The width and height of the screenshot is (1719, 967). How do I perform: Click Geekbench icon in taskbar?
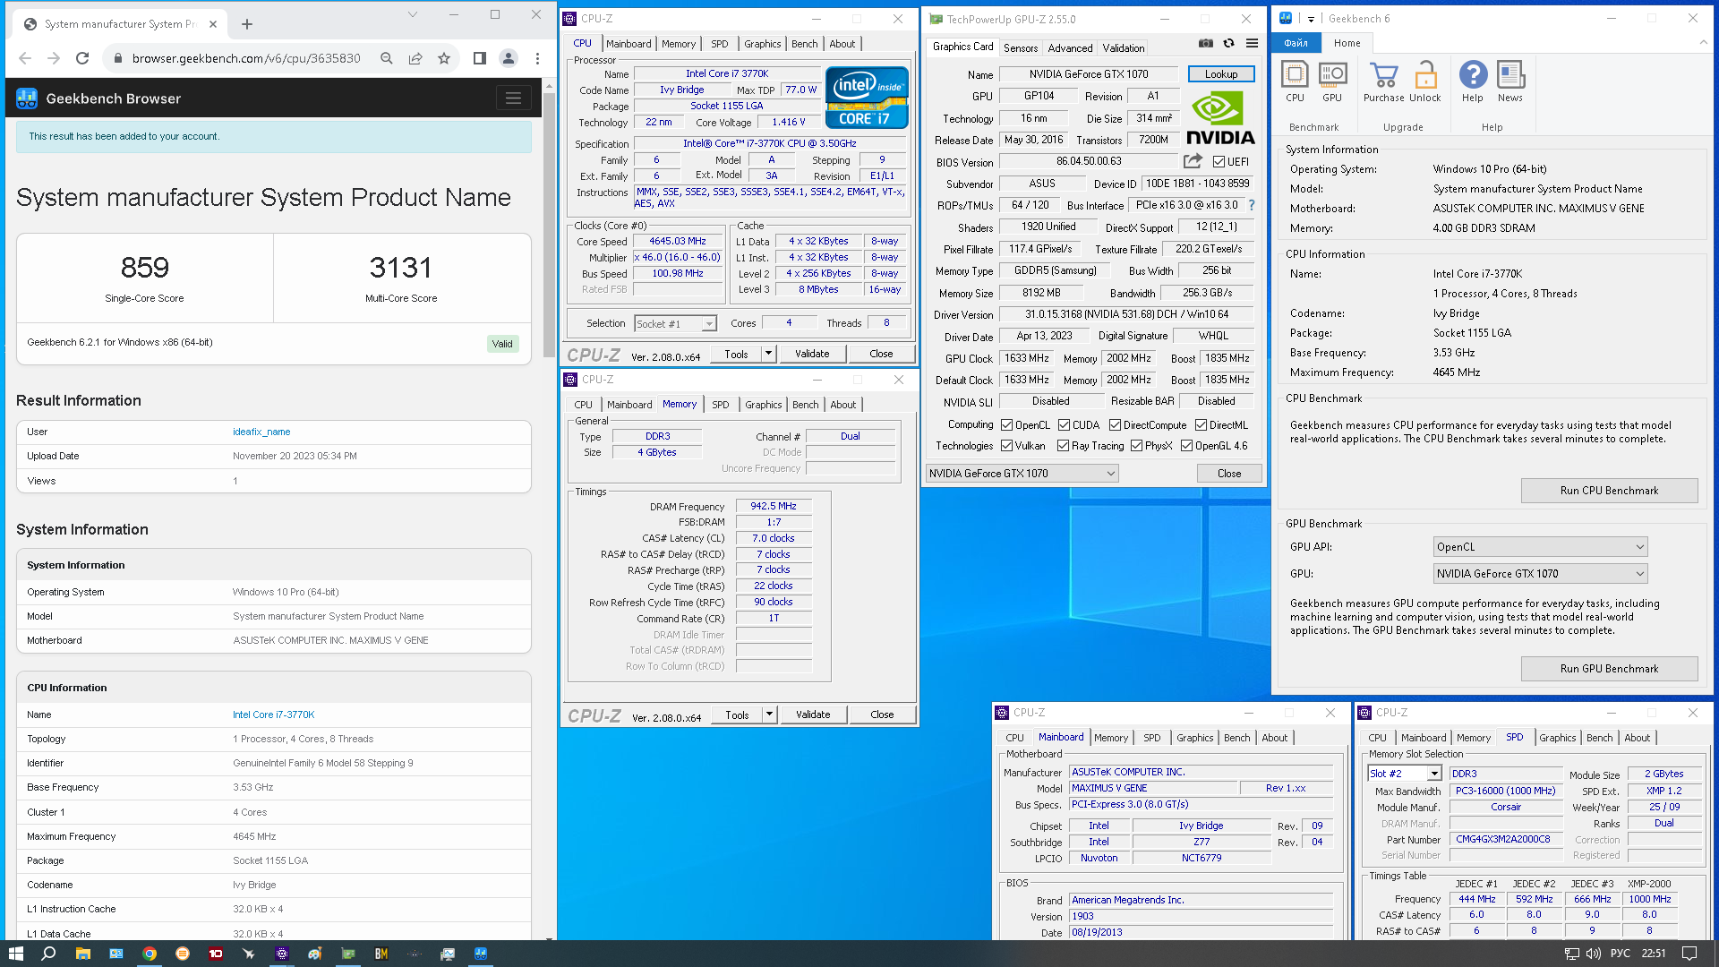(x=481, y=954)
